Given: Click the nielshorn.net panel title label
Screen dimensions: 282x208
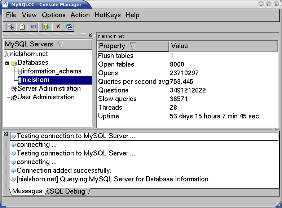Looking at the screenshot, I should click(111, 36).
